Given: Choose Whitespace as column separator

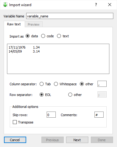Looking at the screenshot, I should click(56, 84).
